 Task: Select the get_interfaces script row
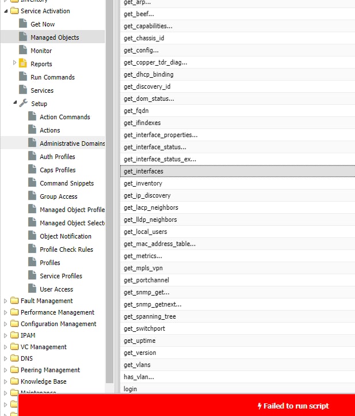click(x=238, y=171)
